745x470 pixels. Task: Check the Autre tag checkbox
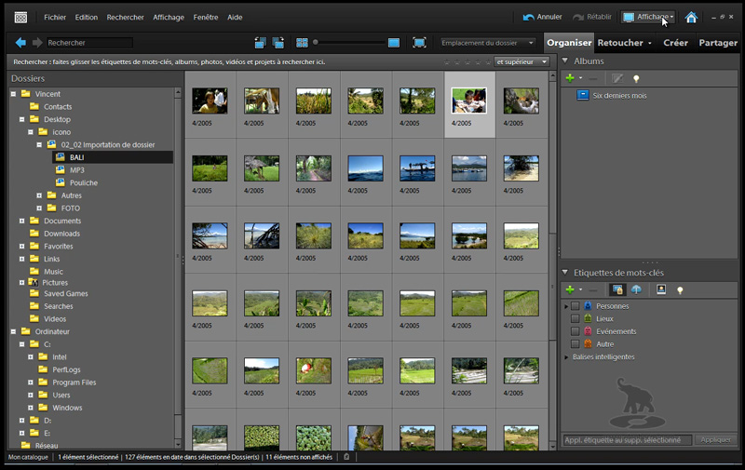(x=575, y=343)
